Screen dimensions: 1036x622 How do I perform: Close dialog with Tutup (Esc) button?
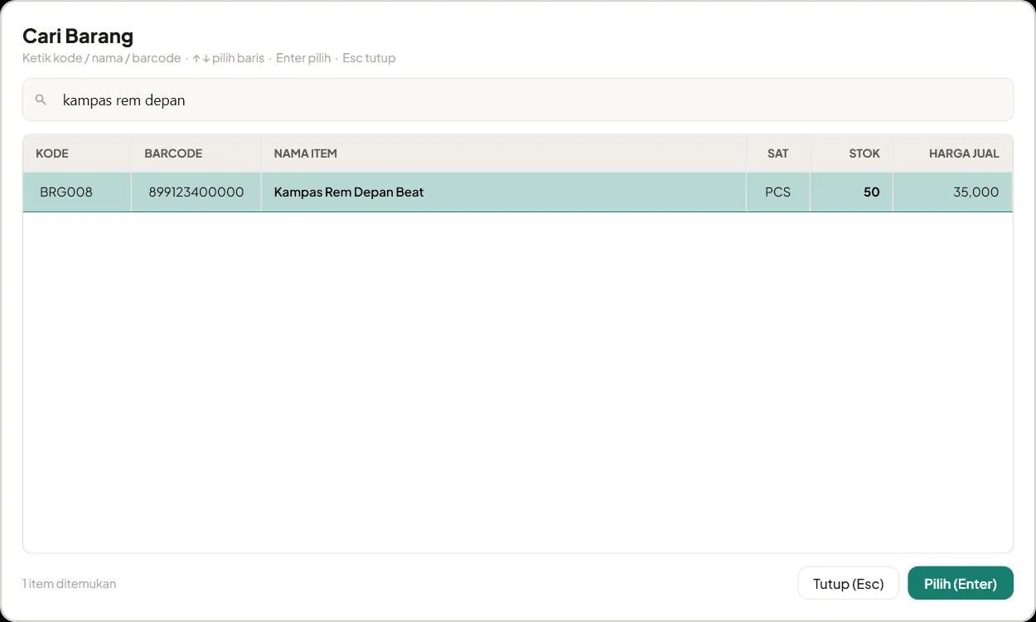(x=849, y=583)
